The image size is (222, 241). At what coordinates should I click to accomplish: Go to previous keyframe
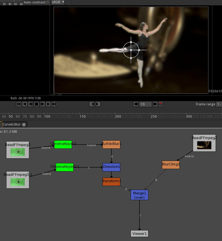click(92, 104)
